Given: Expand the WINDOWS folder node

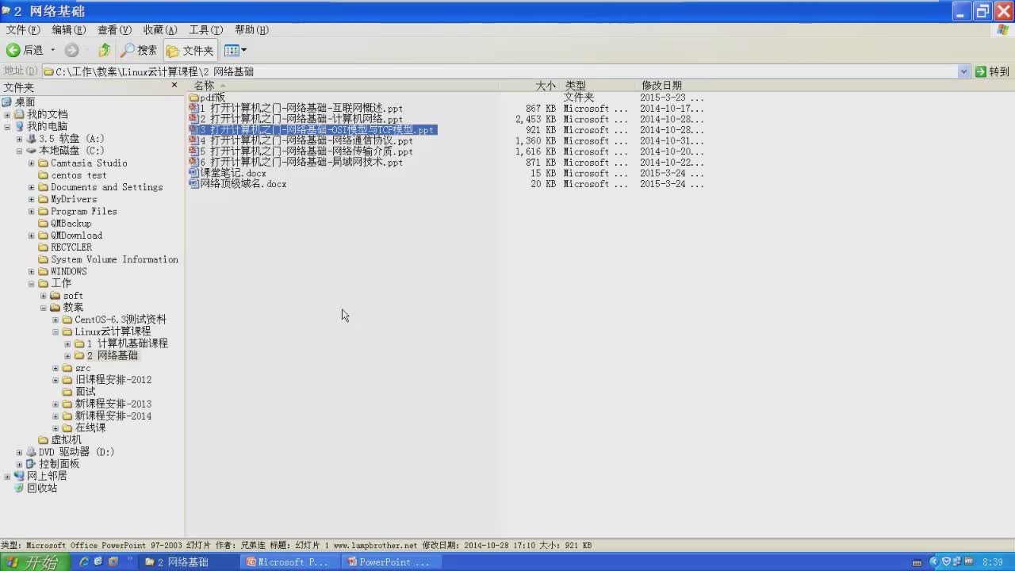Looking at the screenshot, I should click(x=32, y=271).
